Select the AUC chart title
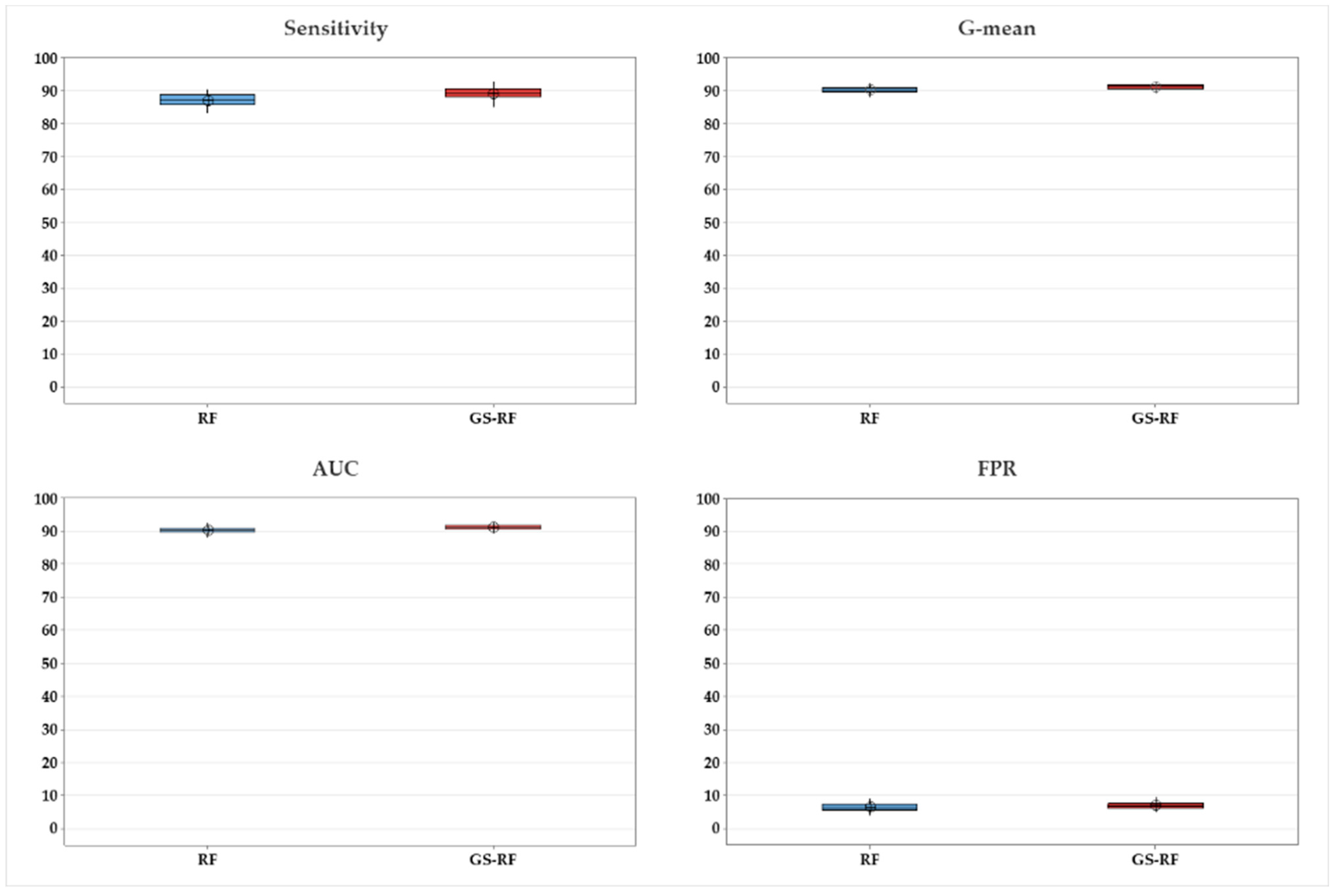The height and width of the screenshot is (894, 1335). tap(335, 469)
